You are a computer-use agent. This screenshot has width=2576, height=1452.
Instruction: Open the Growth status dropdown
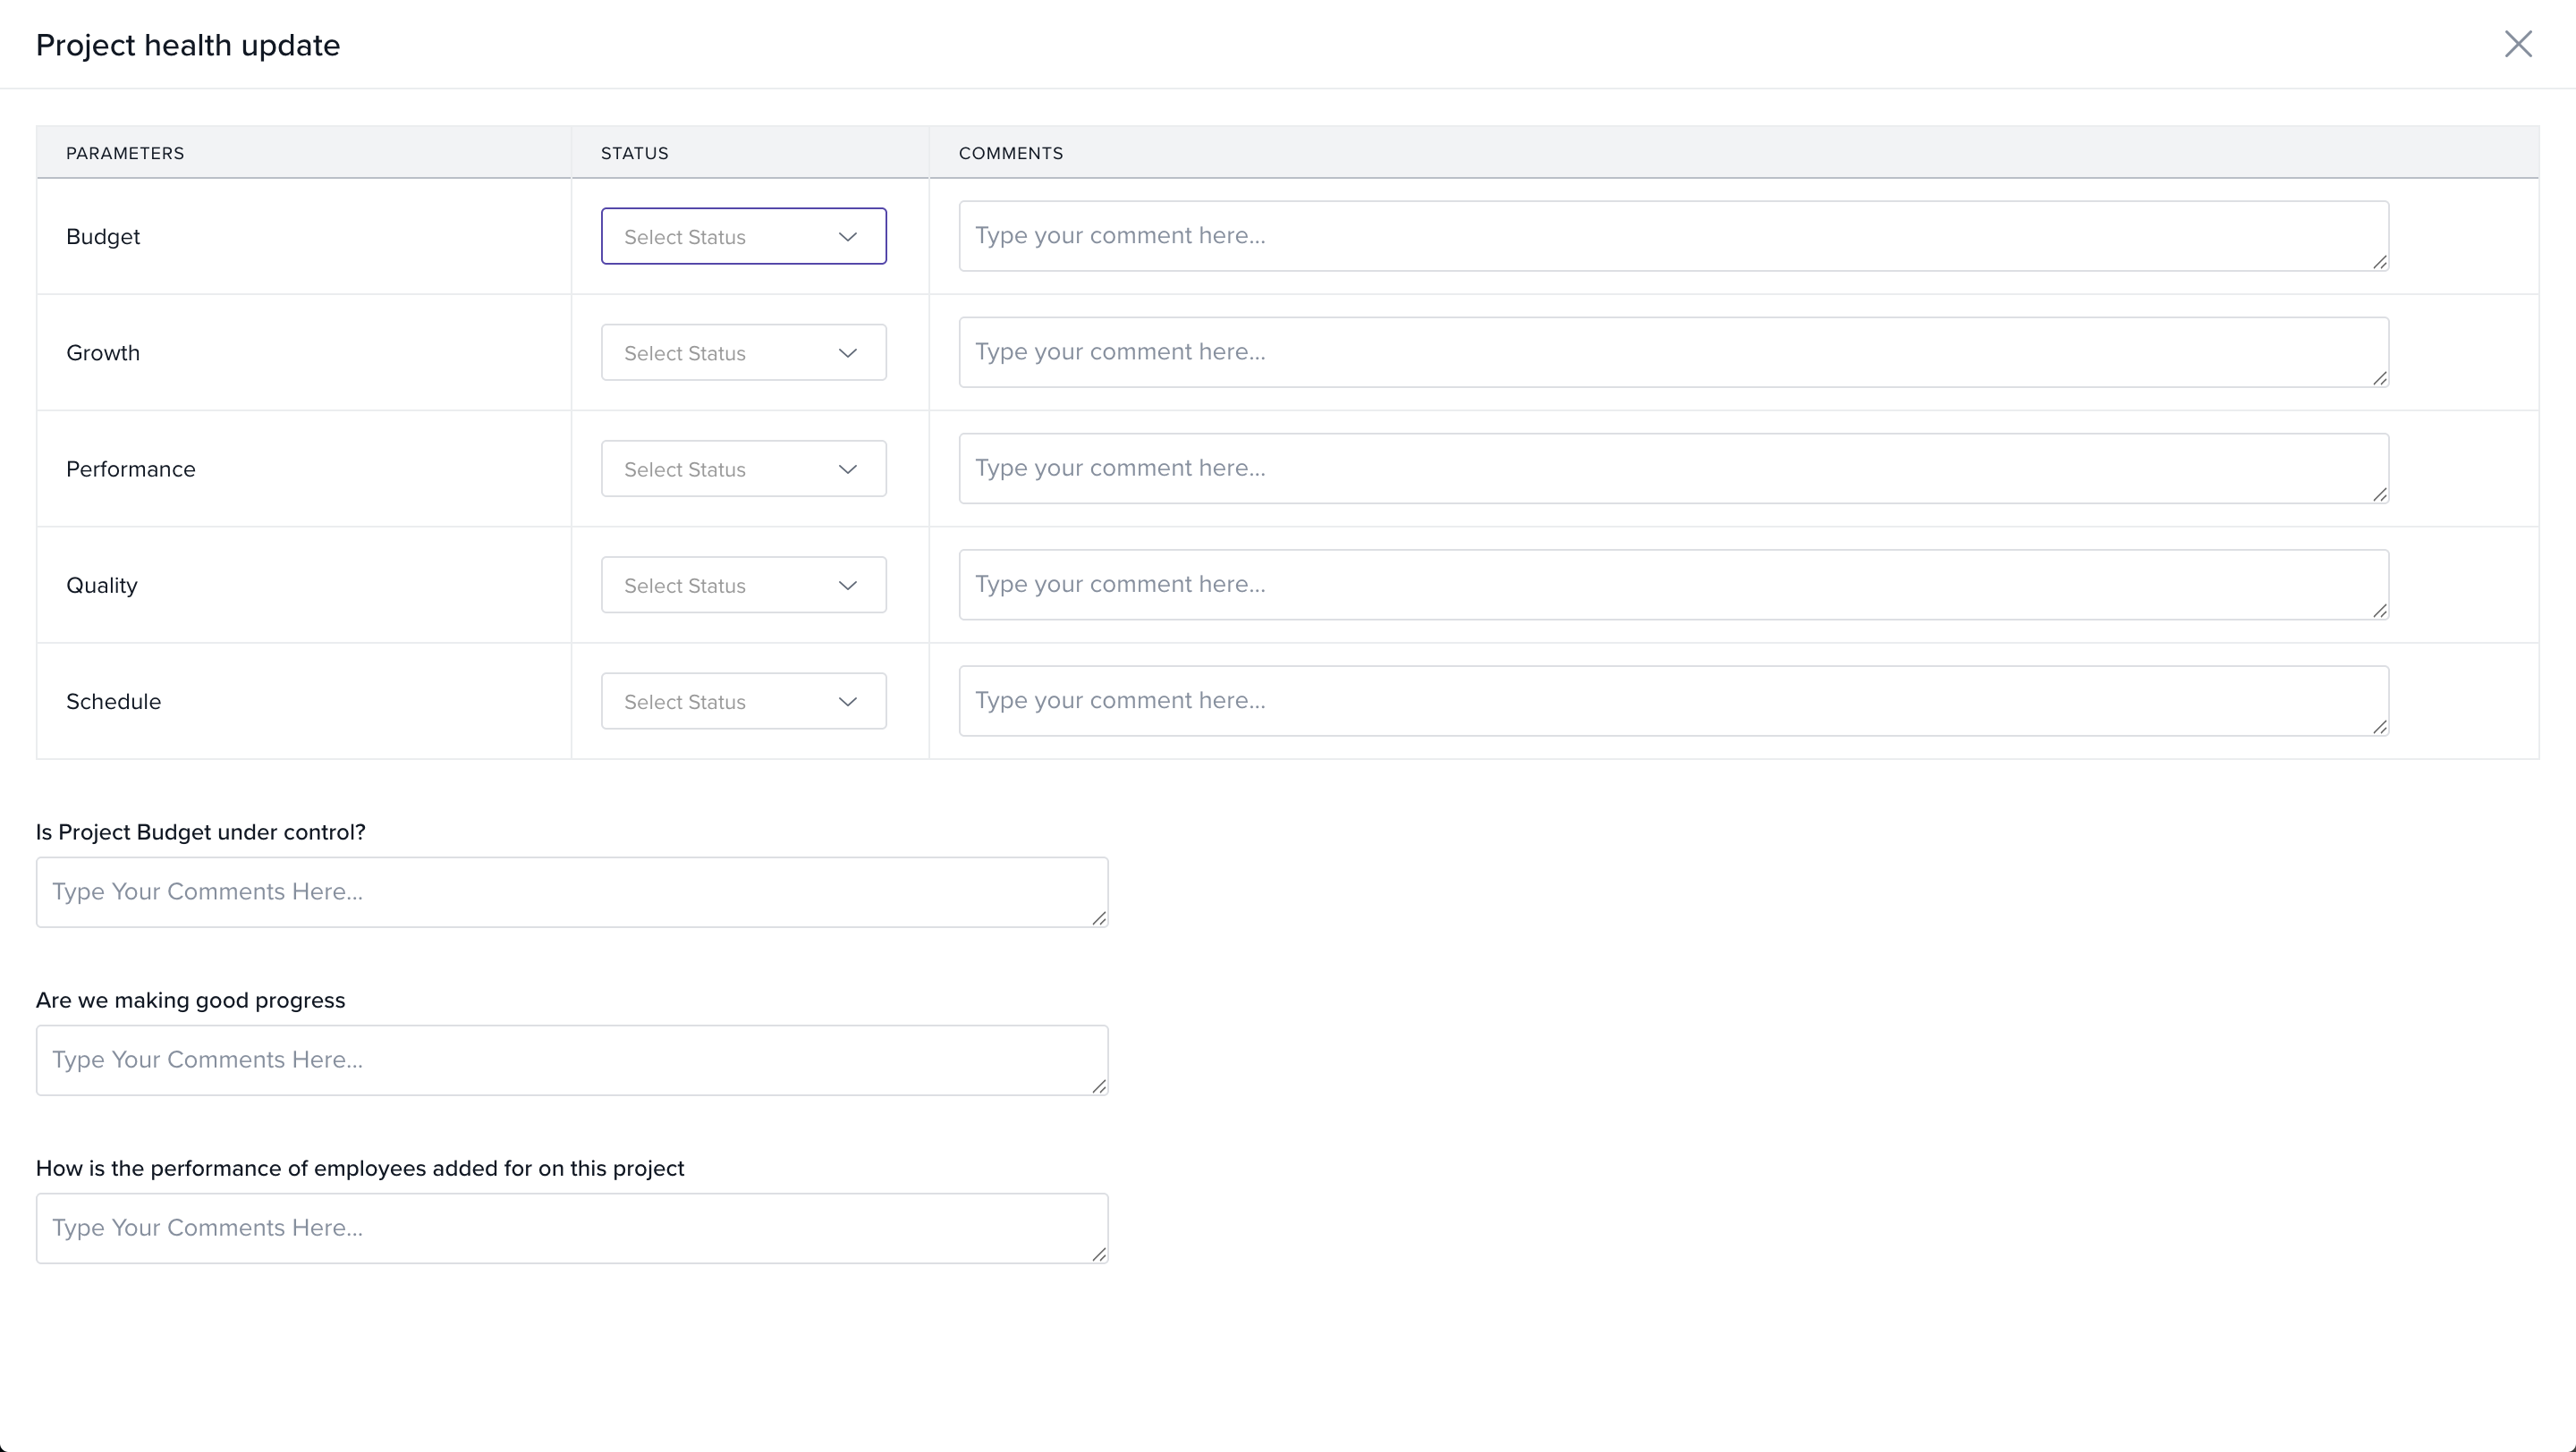[x=743, y=353]
